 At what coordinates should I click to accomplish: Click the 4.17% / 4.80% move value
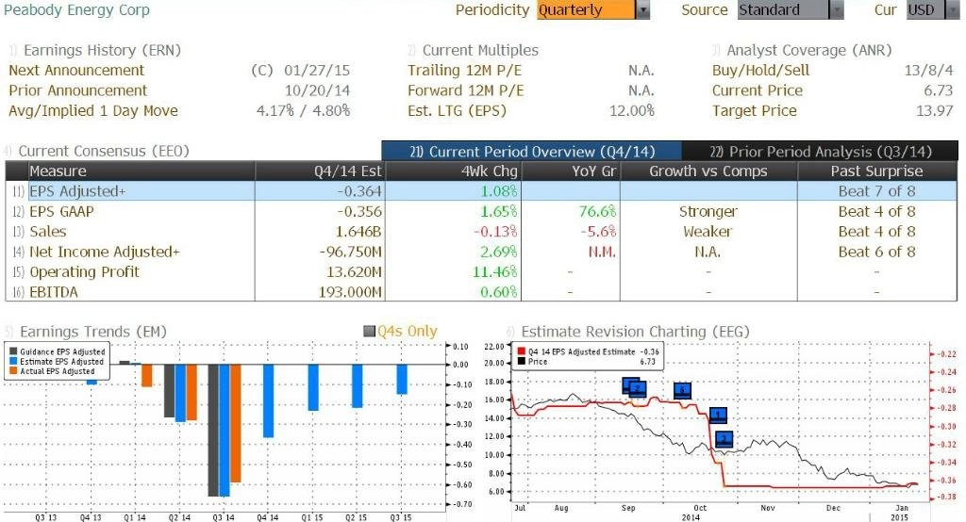tap(303, 111)
